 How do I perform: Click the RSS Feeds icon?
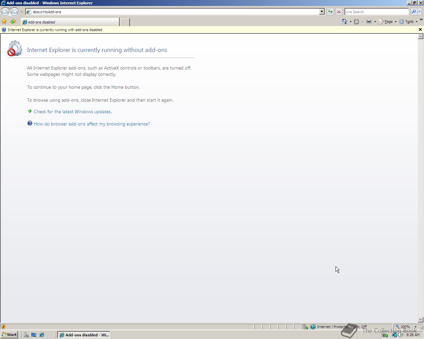coord(356,22)
